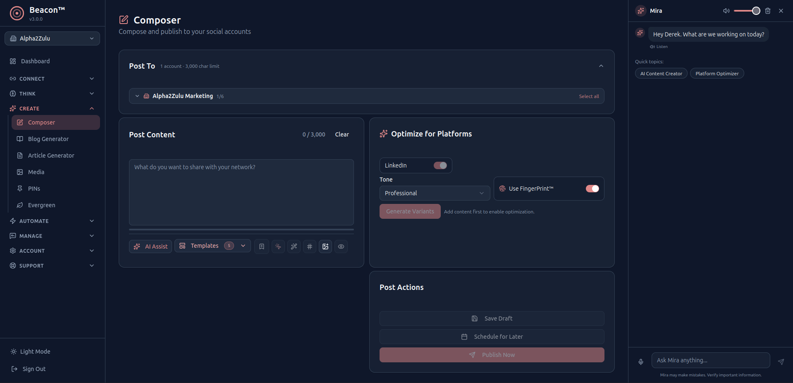Open Article Generator
793x383 pixels.
click(56, 156)
